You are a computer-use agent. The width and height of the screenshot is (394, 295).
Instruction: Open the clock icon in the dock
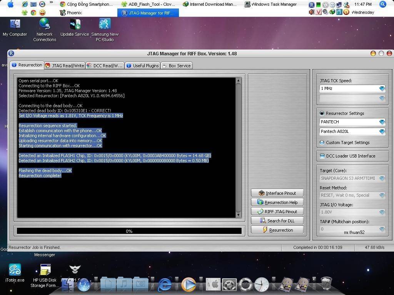coord(262,285)
